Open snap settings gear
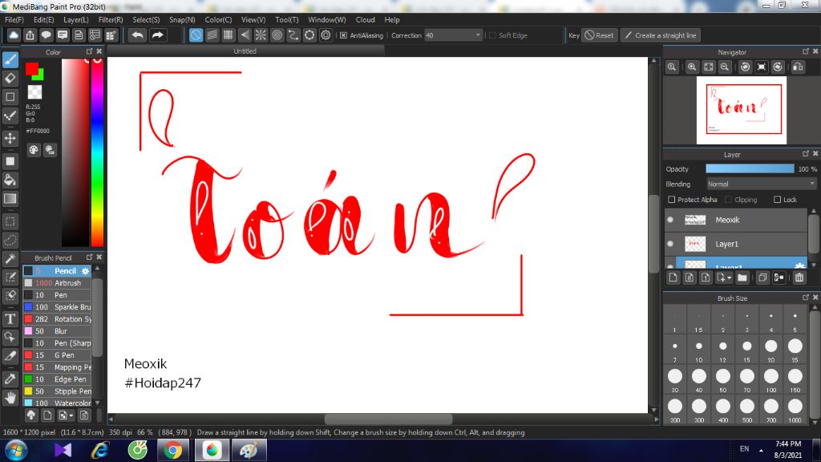 326,35
